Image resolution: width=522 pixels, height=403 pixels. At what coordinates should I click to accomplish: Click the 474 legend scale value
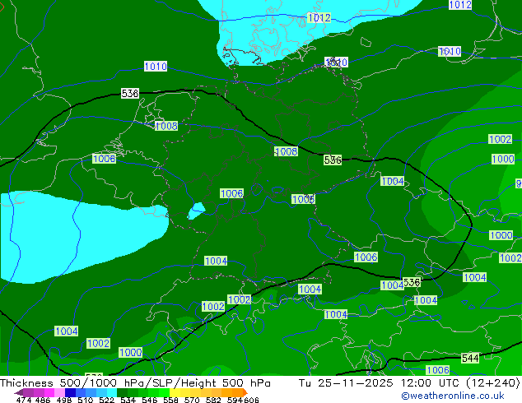pos(24,400)
